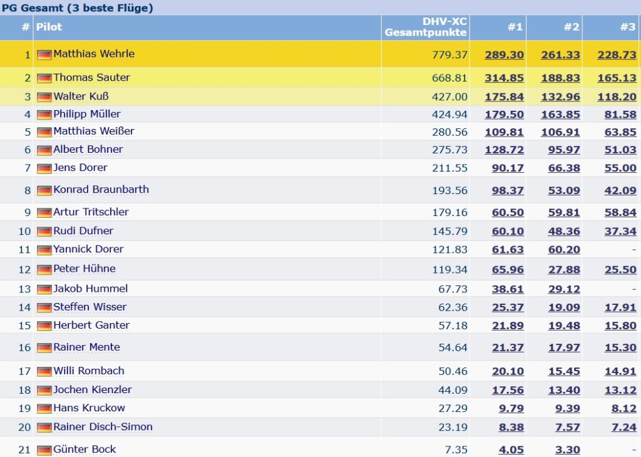Image resolution: width=641 pixels, height=457 pixels.
Task: Open Artur Tritschler's third flight 58.84
Action: click(x=620, y=213)
